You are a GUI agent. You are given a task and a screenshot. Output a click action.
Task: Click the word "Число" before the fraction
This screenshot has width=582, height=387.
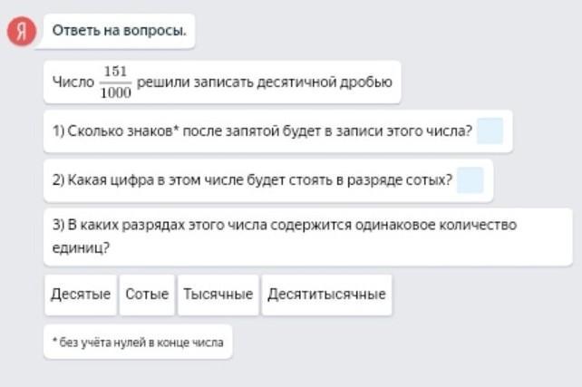click(x=73, y=83)
